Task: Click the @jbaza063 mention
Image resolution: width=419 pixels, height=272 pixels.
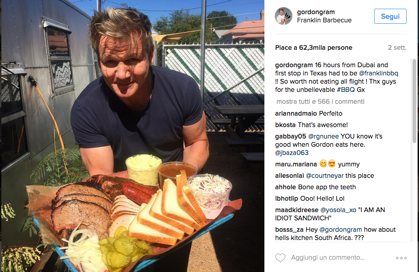Action: pos(292,153)
